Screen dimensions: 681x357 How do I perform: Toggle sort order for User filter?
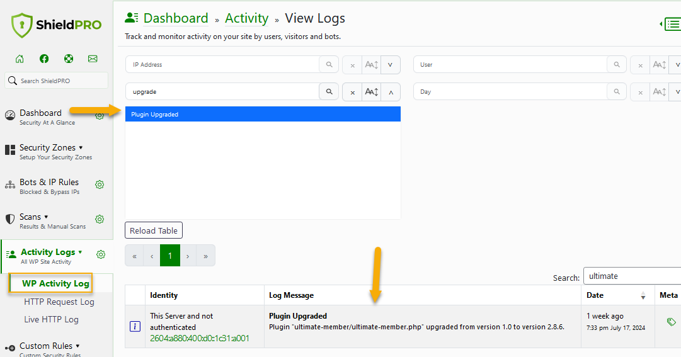tap(660, 65)
